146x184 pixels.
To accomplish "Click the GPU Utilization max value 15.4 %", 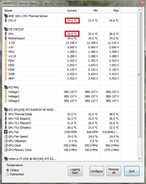I will [x=114, y=141].
